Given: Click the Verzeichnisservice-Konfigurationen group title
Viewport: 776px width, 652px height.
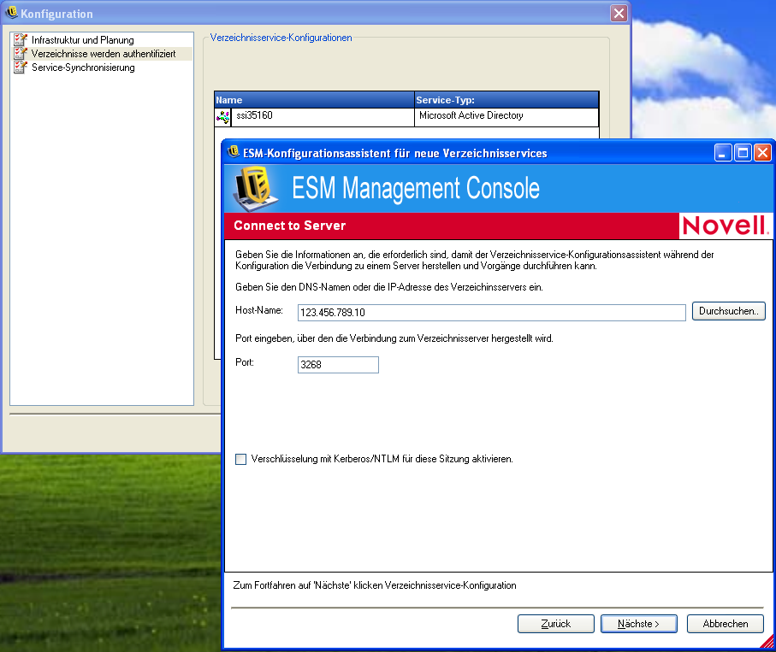Looking at the screenshot, I should point(281,38).
